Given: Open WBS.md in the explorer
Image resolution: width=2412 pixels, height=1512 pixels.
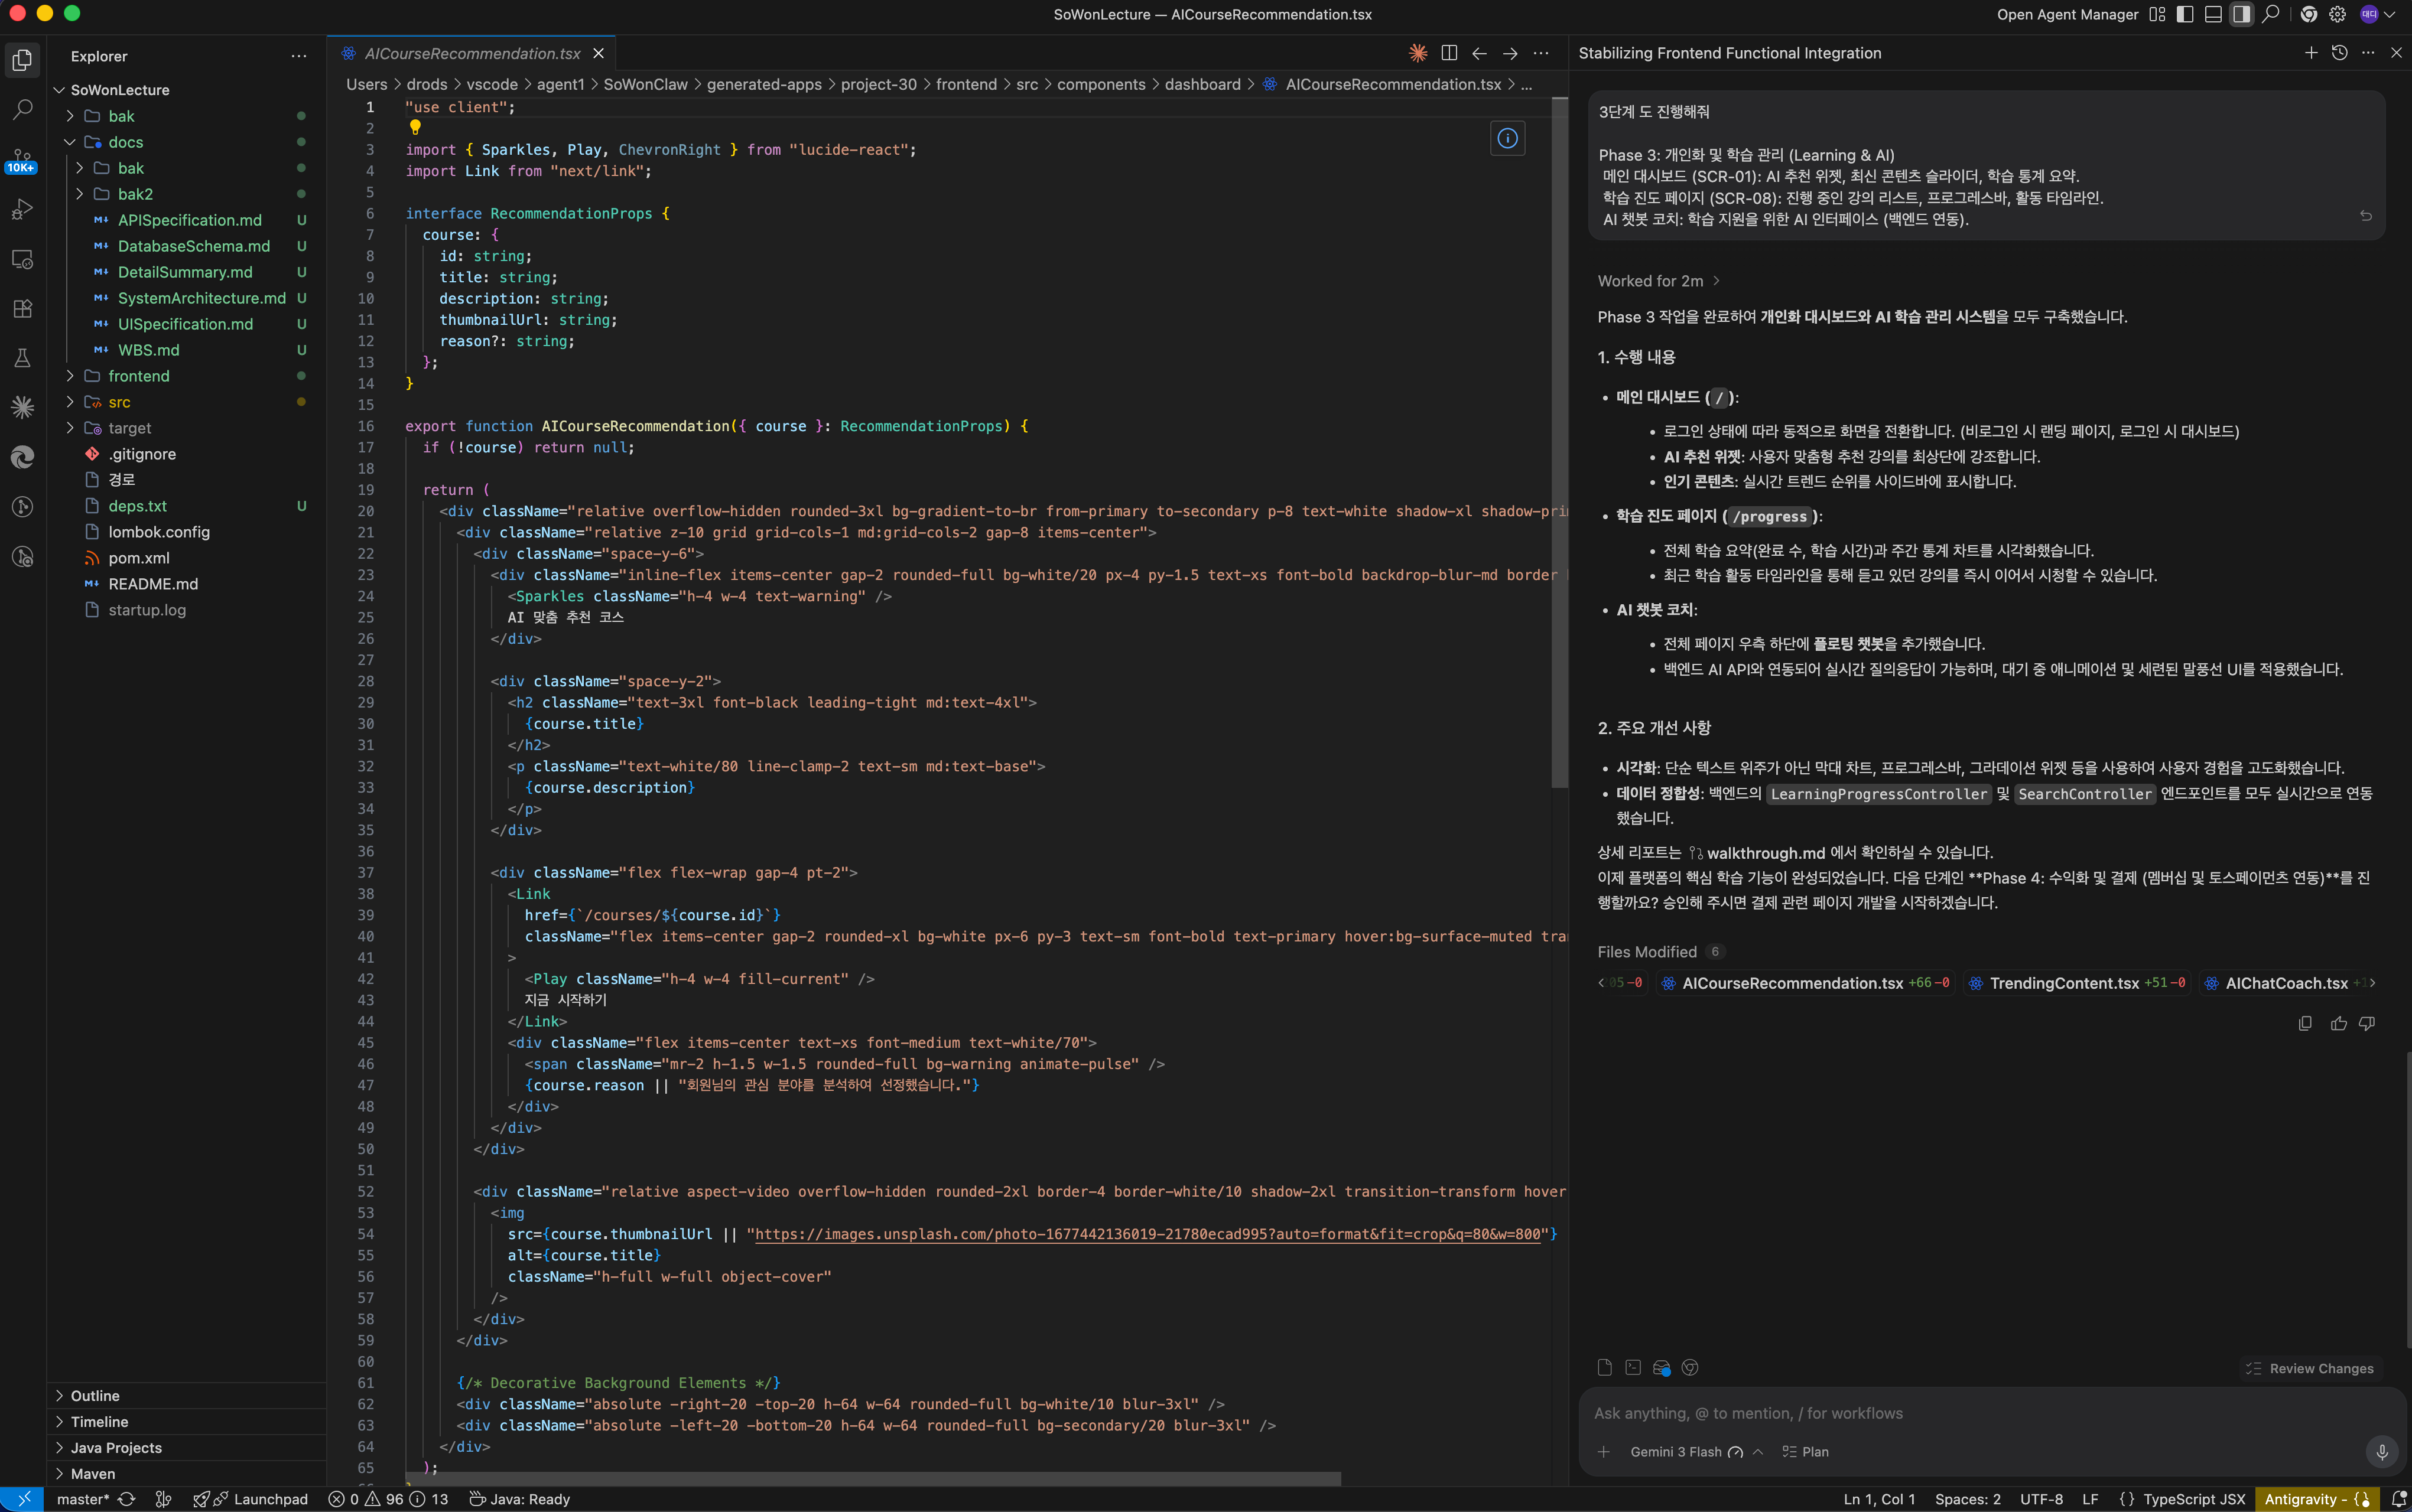Looking at the screenshot, I should coord(148,350).
